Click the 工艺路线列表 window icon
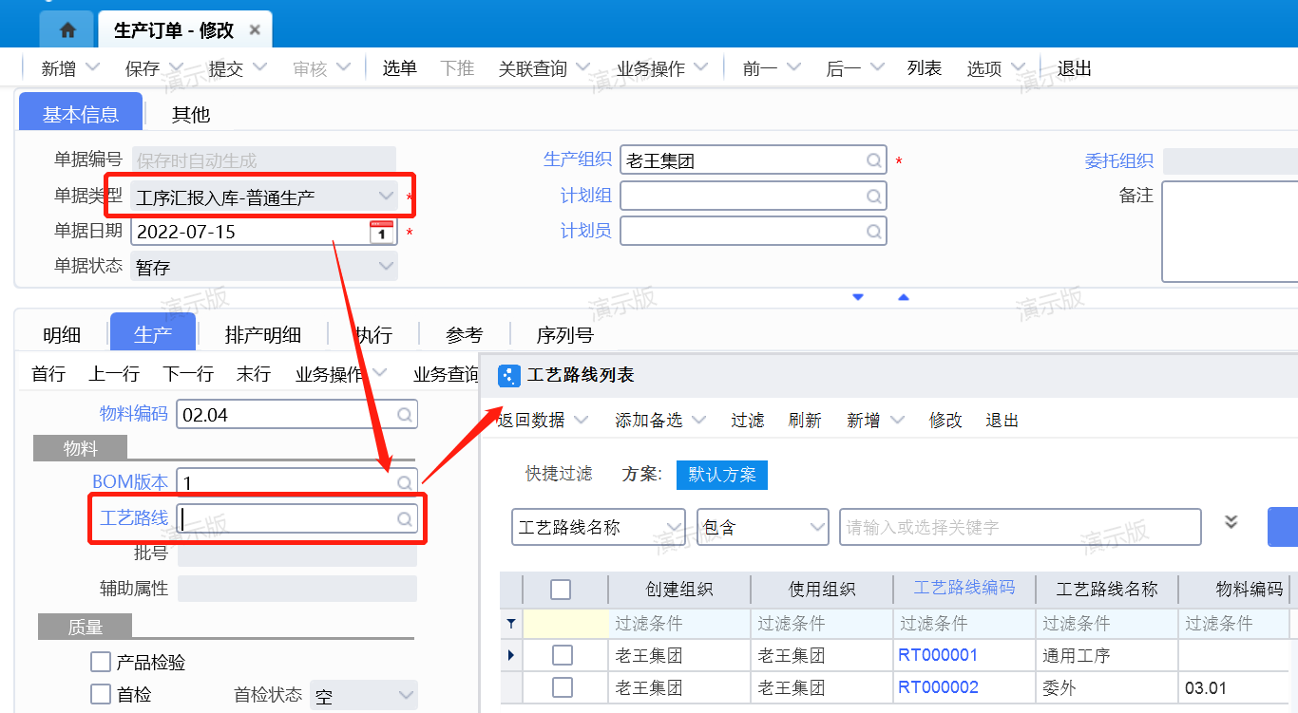The height and width of the screenshot is (713, 1298). click(509, 375)
